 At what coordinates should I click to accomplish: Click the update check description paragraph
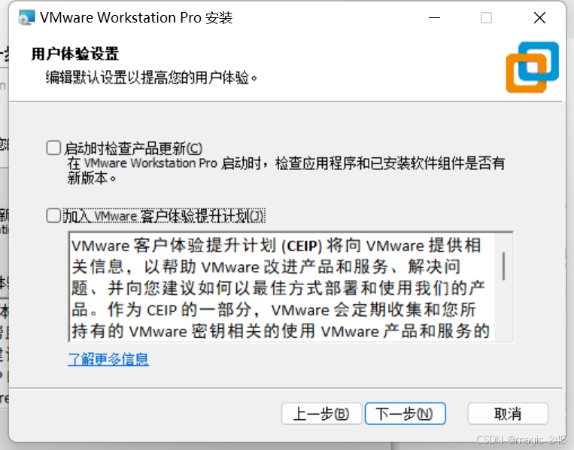(286, 171)
